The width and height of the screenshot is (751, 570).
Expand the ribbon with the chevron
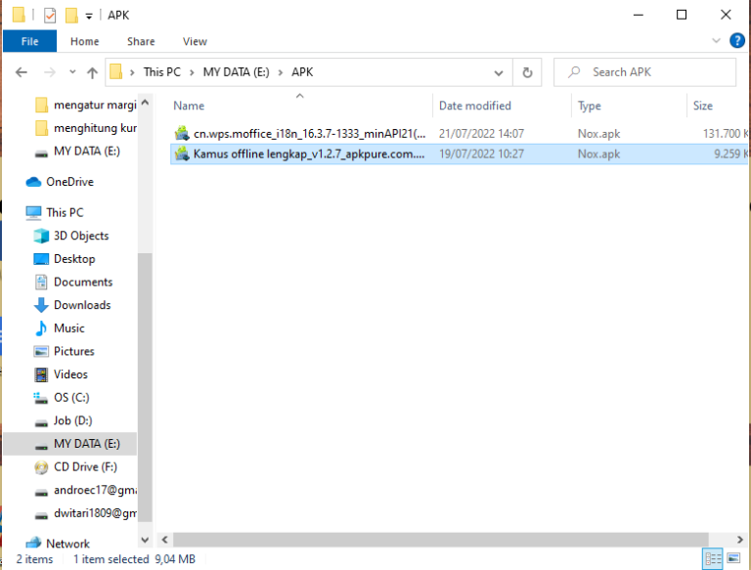pos(716,41)
